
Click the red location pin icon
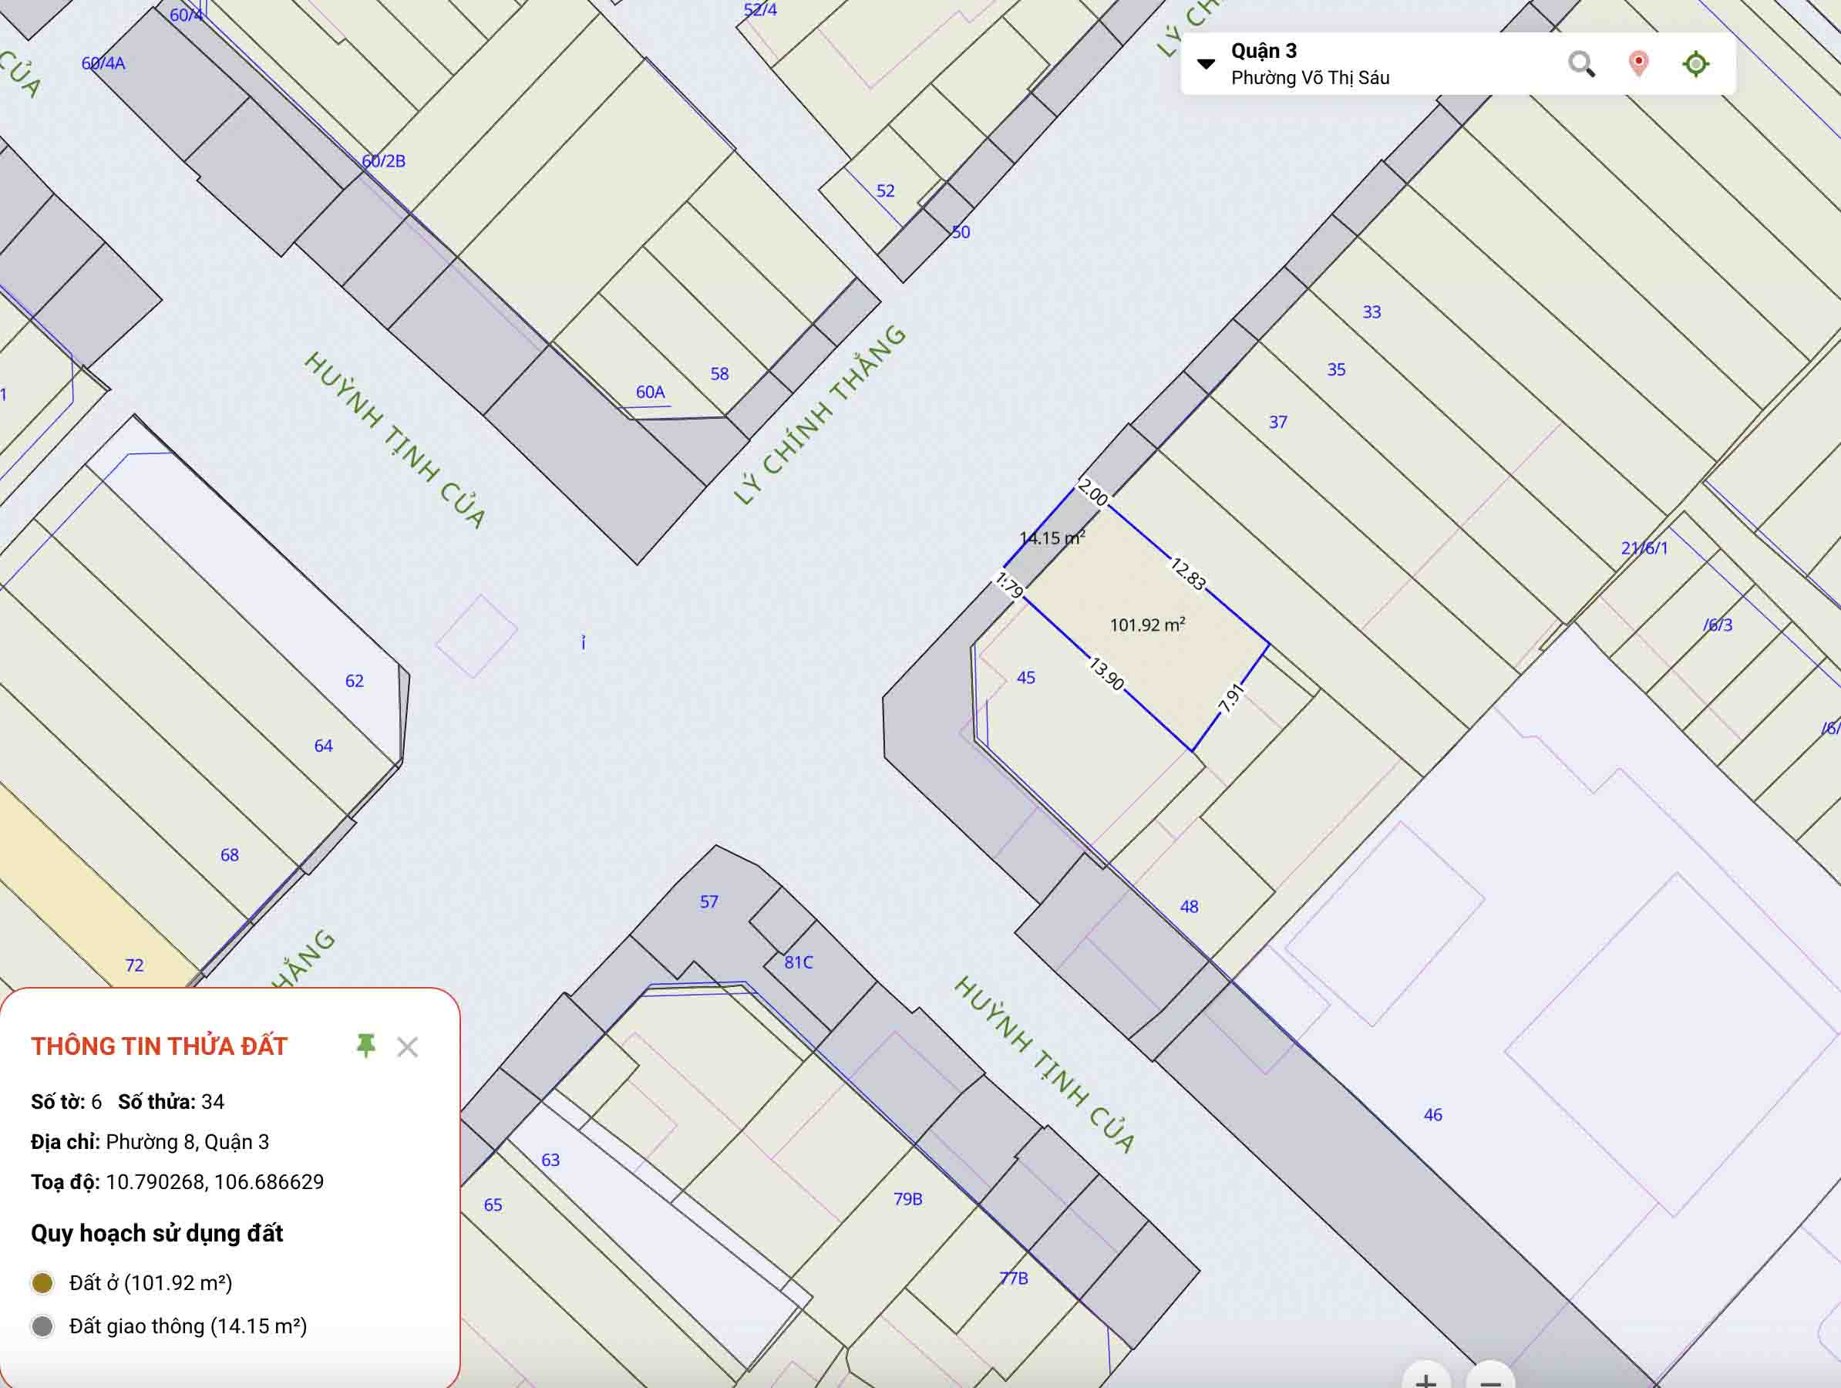[x=1638, y=63]
